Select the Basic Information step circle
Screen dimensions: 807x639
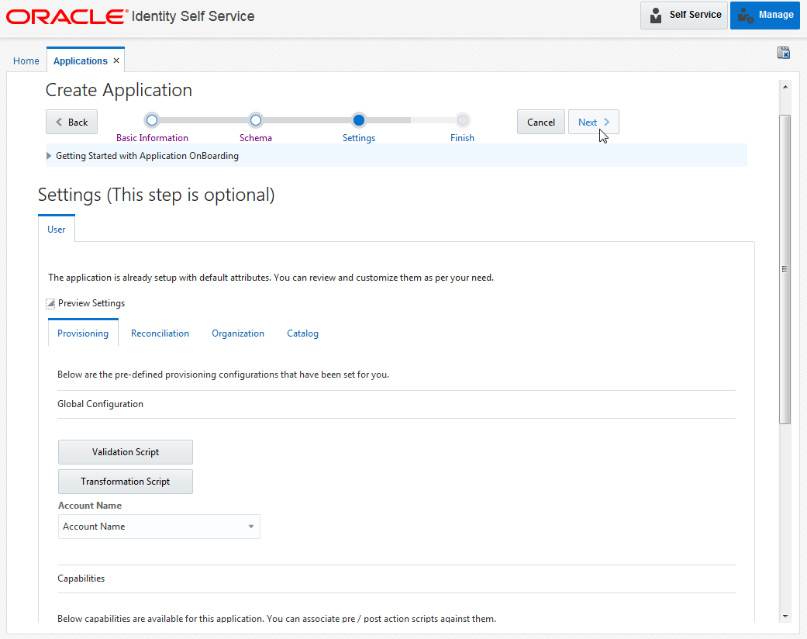coord(151,120)
